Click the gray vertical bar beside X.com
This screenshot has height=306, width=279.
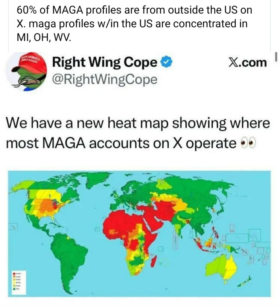click(276, 57)
